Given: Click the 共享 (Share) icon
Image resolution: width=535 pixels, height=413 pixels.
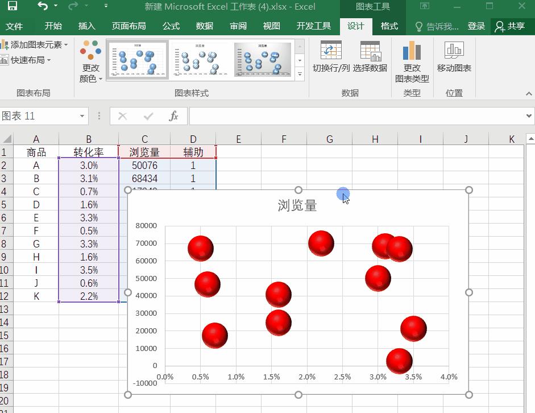Looking at the screenshot, I should [x=513, y=26].
